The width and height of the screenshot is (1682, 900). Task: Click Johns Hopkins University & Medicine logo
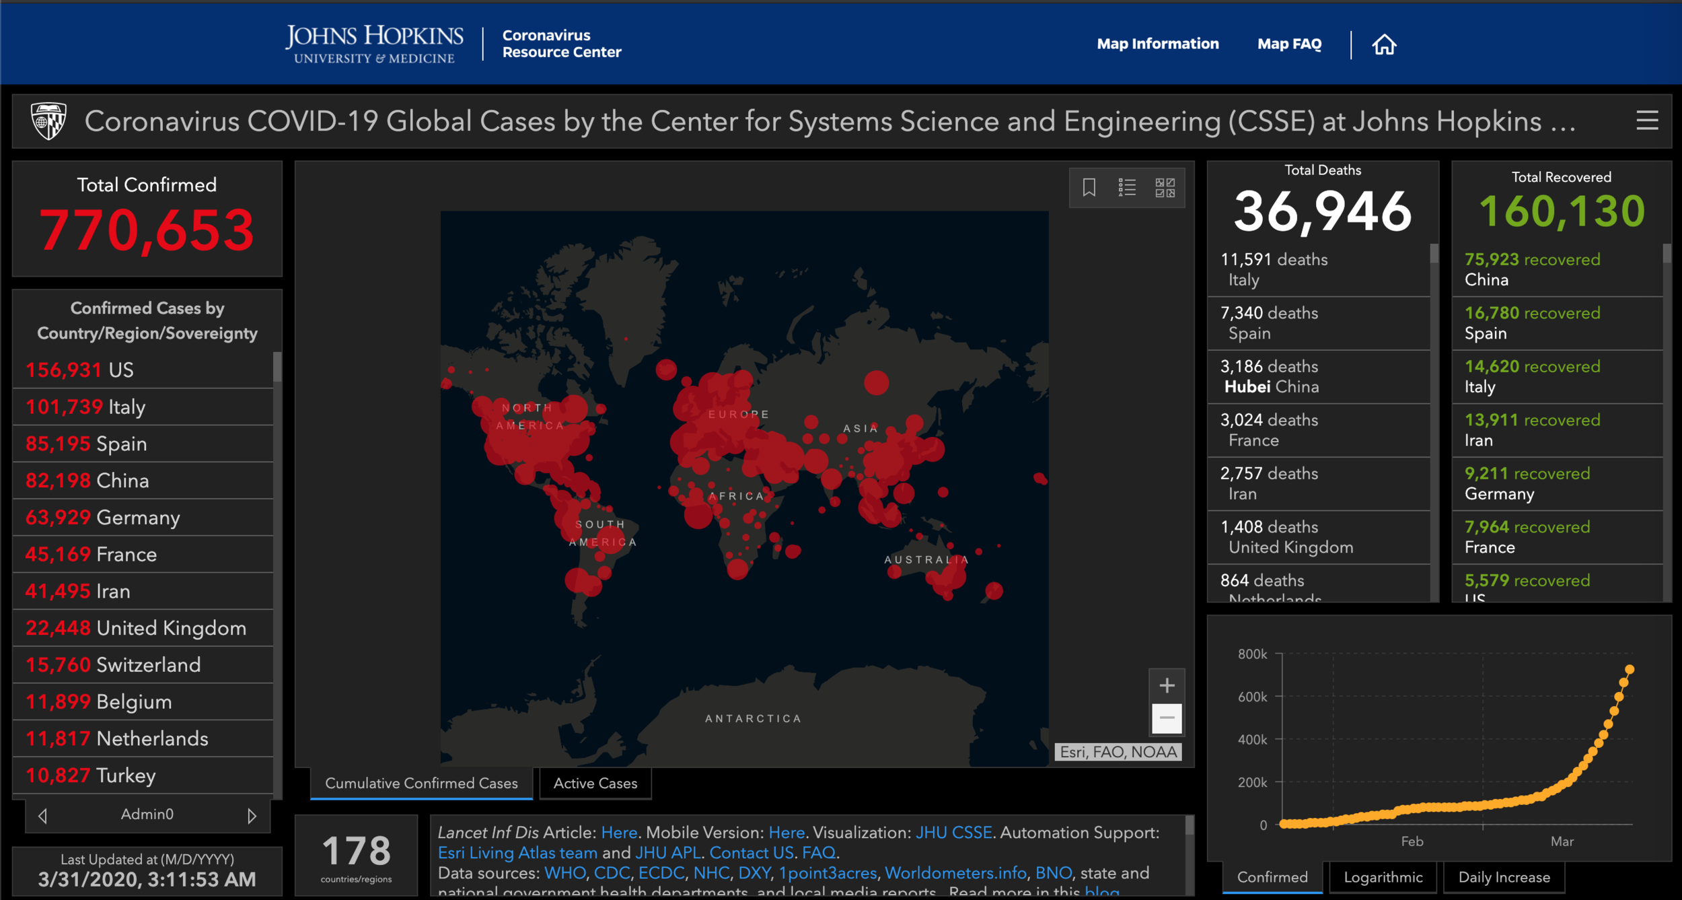point(374,44)
